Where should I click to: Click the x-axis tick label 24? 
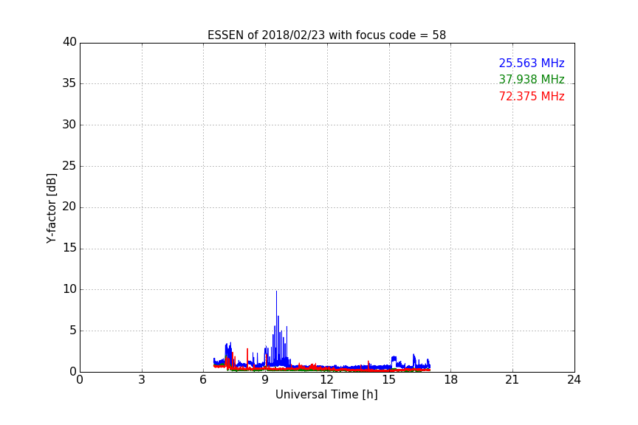574,380
